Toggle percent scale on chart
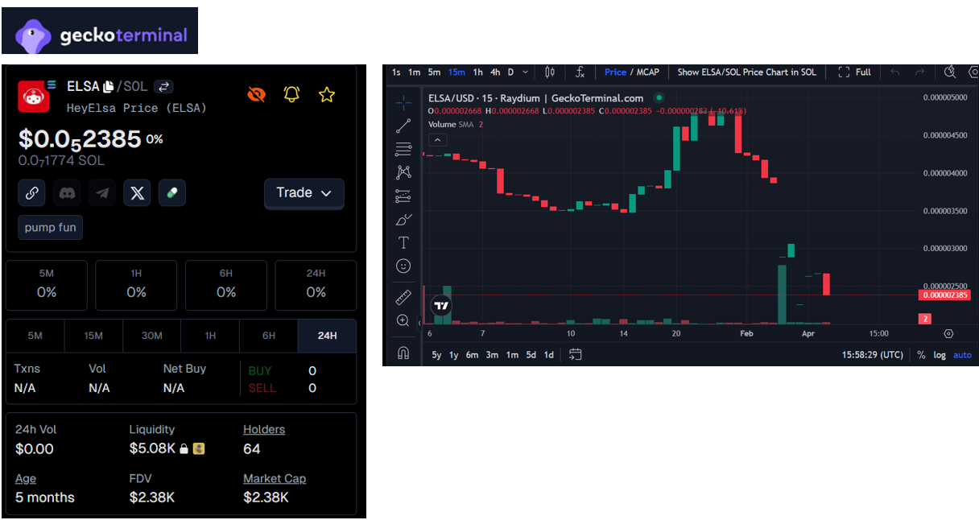The image size is (979, 520). (921, 355)
